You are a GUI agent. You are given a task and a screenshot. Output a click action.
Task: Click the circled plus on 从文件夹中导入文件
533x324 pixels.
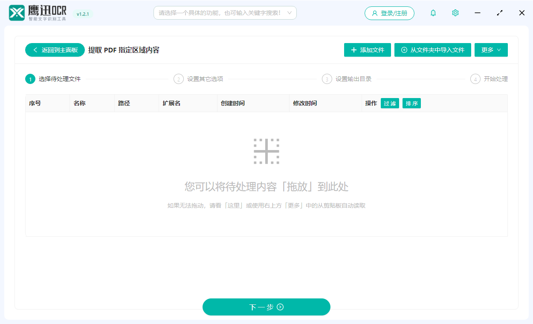[404, 50]
